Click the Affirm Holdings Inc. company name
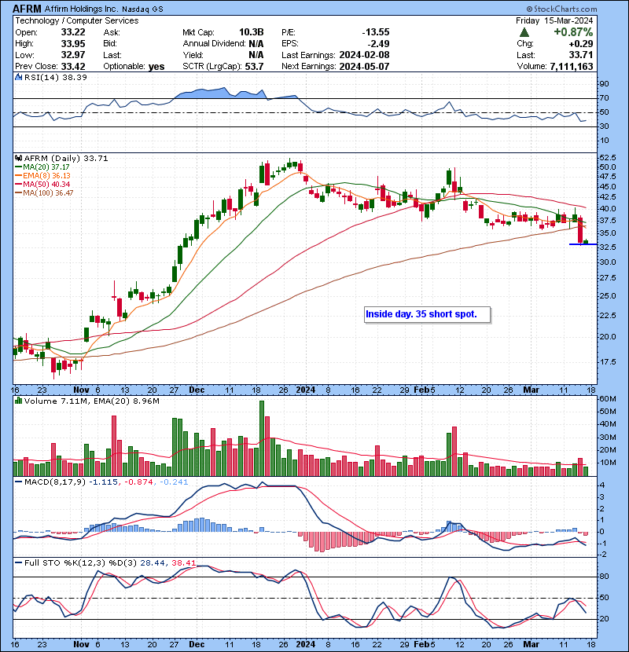The height and width of the screenshot is (652, 629). pos(81,9)
